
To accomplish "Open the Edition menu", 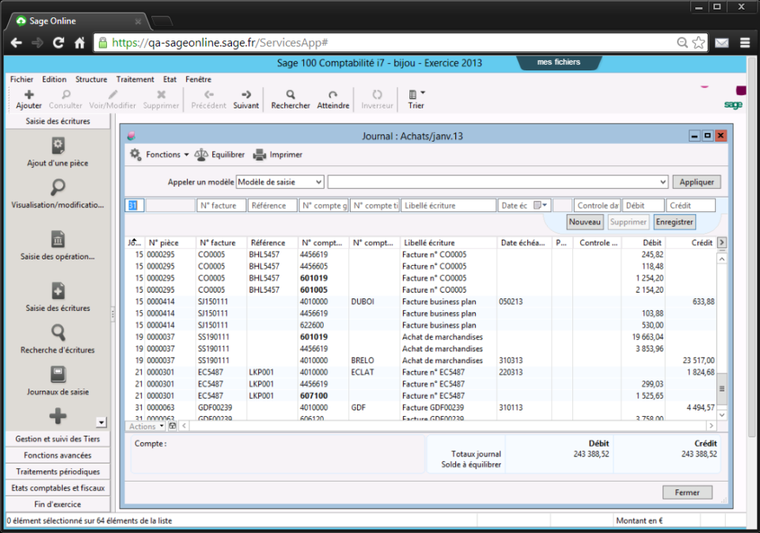I will 55,79.
